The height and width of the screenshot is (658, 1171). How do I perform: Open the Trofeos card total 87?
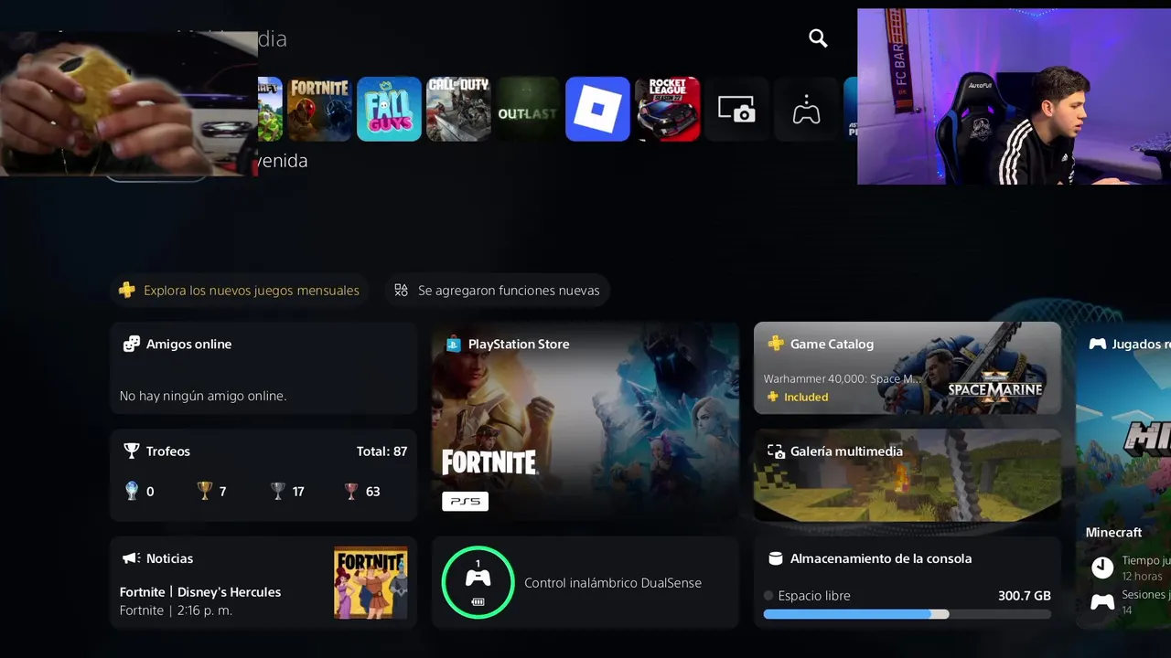[x=263, y=475]
